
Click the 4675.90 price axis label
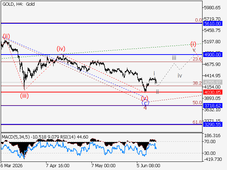click(212, 64)
